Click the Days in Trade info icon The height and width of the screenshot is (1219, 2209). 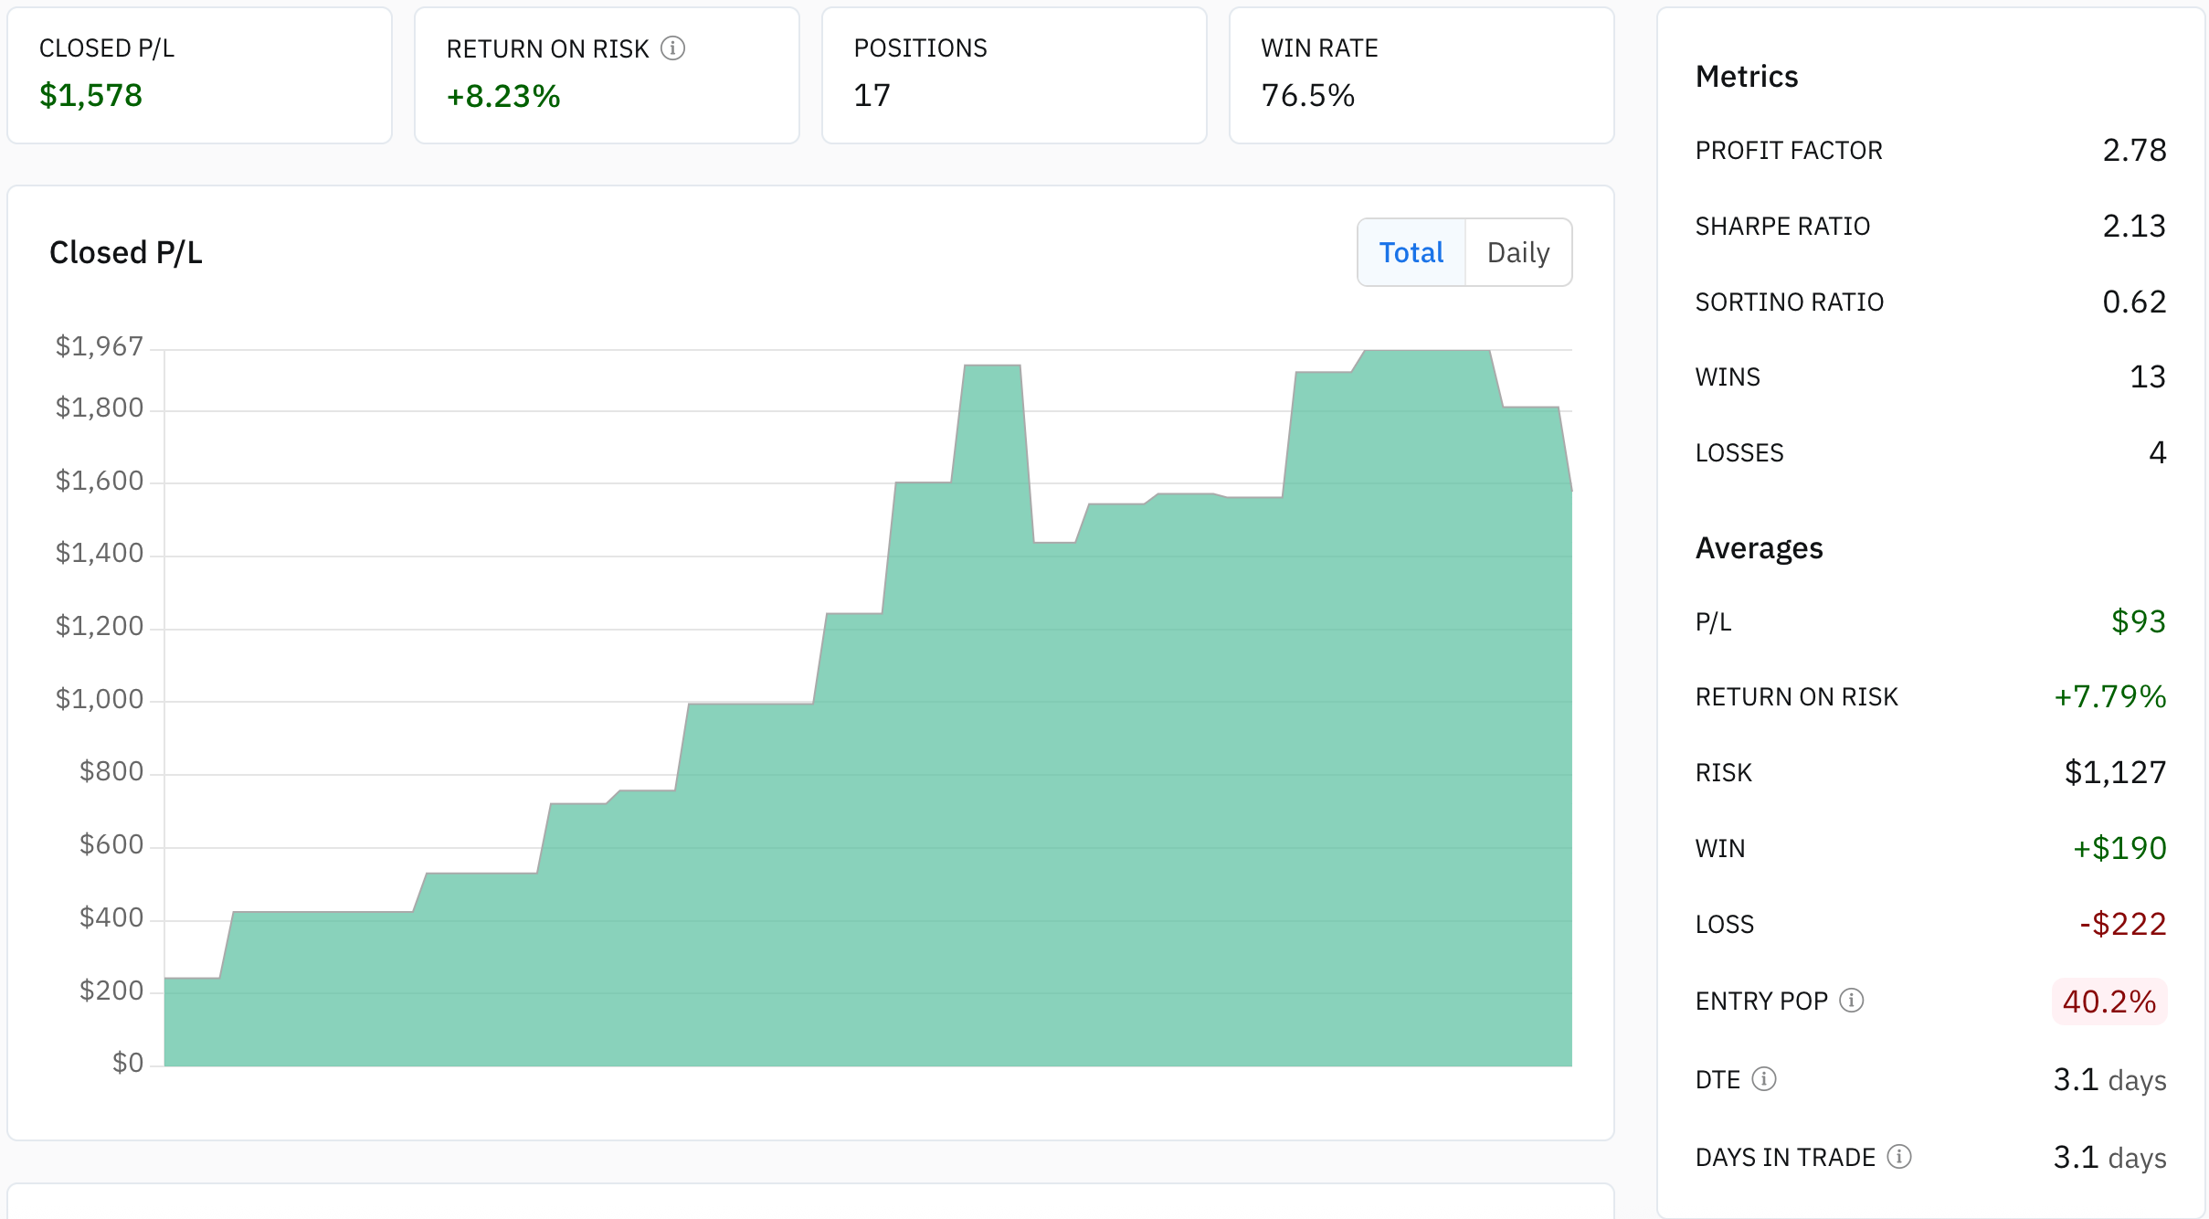coord(1899,1157)
